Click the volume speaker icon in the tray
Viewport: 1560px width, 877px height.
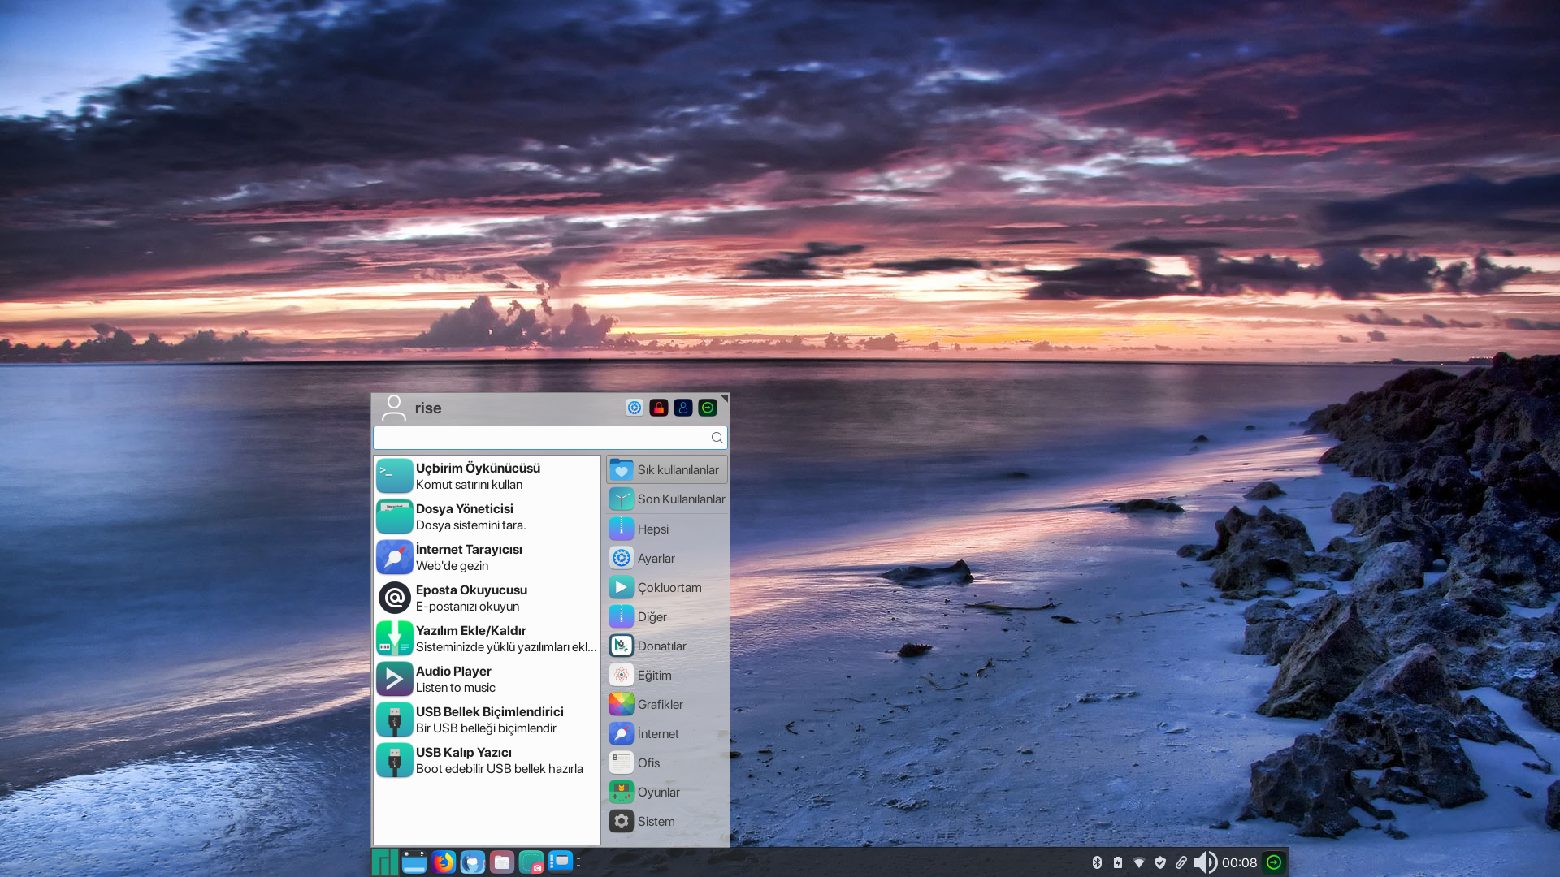point(1205,862)
